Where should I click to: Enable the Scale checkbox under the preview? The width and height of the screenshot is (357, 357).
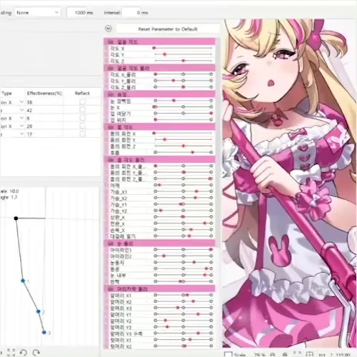[x=228, y=354]
